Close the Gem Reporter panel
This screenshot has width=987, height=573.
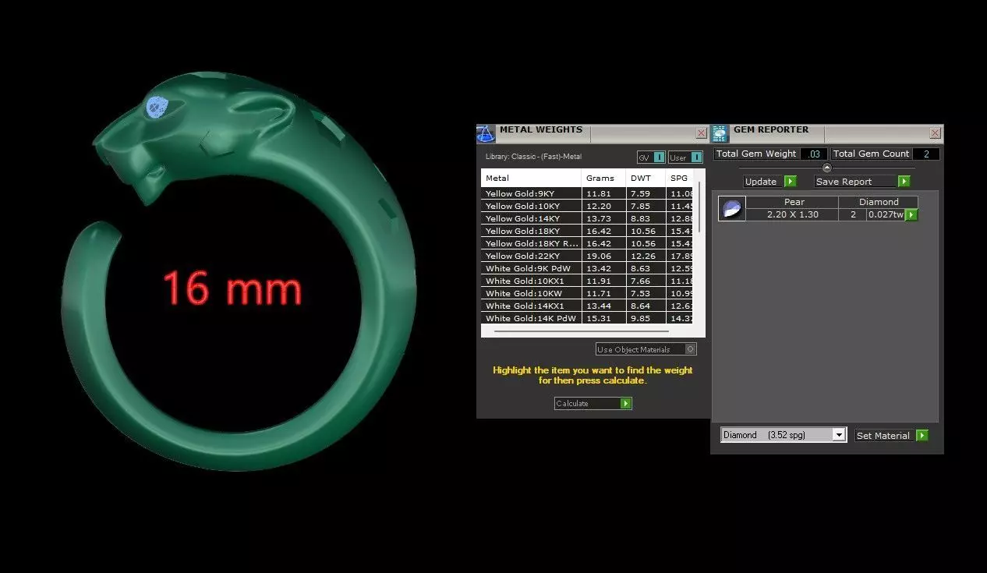(x=935, y=133)
